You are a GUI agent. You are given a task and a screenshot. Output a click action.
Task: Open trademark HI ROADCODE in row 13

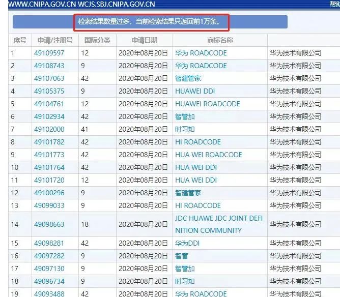[x=198, y=205]
